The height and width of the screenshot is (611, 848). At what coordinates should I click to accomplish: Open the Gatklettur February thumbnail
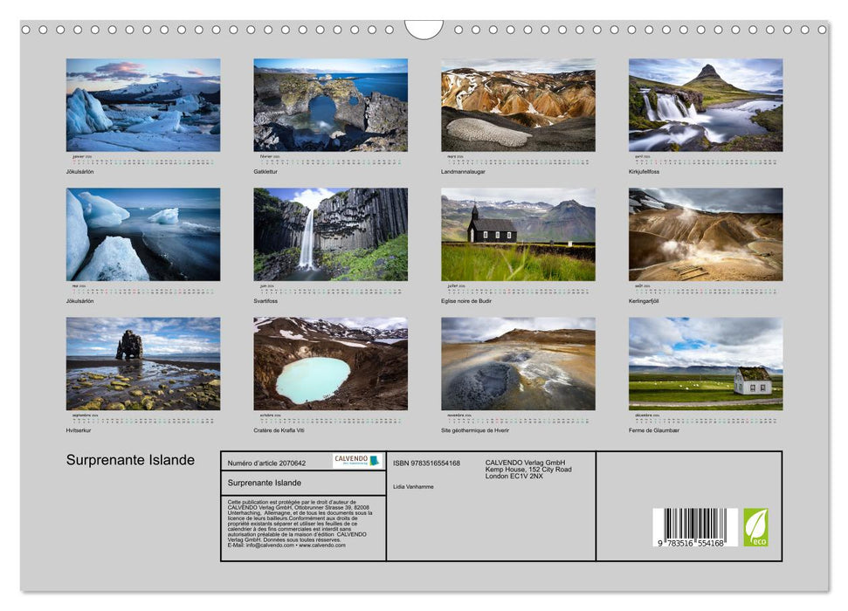coord(328,103)
